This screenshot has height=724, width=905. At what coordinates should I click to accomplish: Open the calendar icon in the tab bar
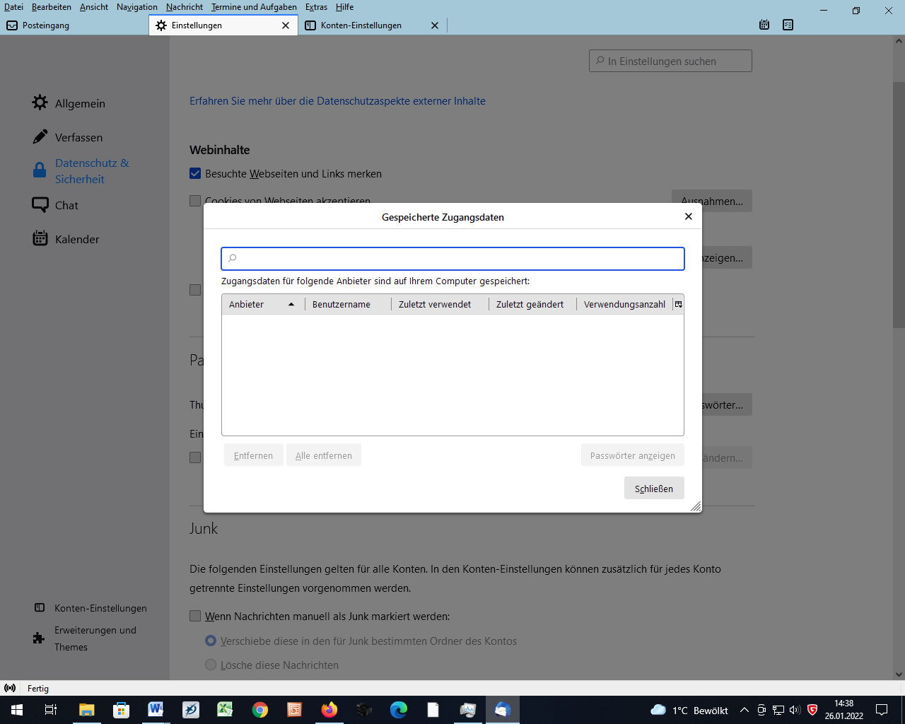click(x=764, y=25)
